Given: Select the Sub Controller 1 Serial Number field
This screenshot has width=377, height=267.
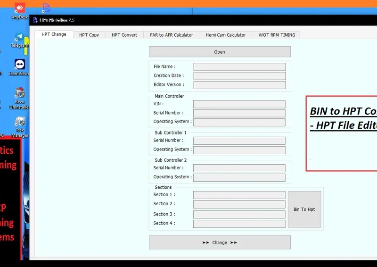Looking at the screenshot, I should 239,141.
